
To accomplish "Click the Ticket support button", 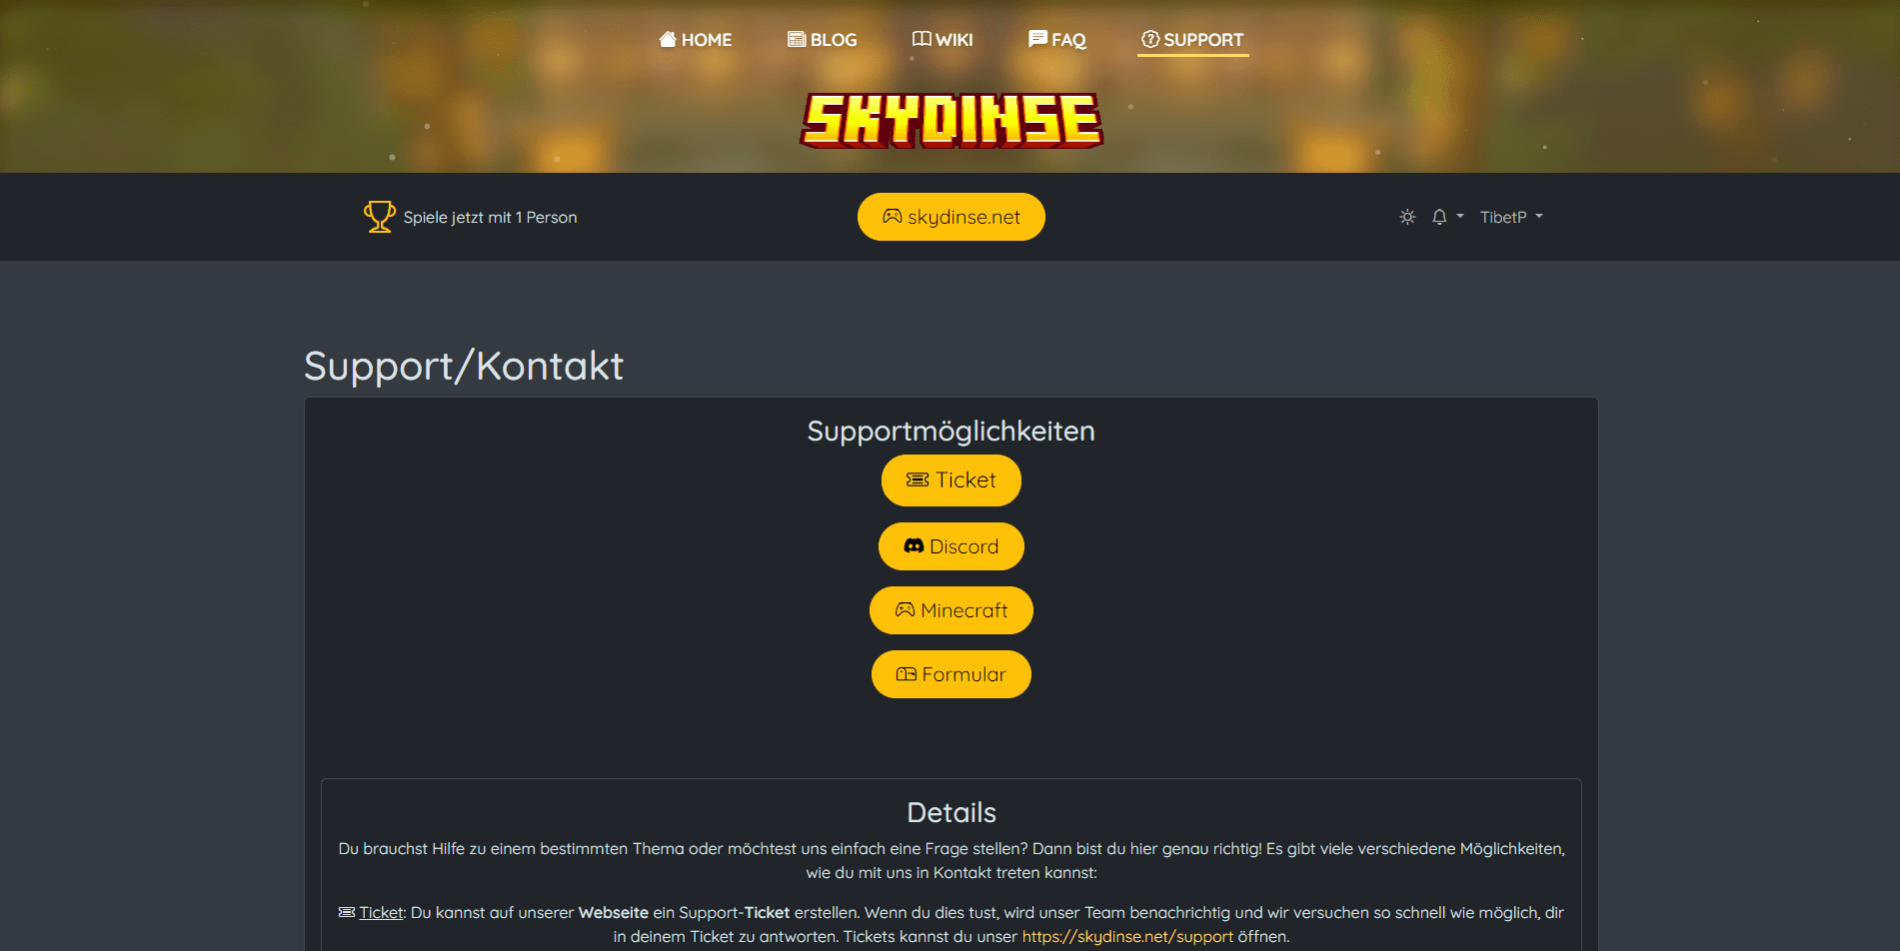I will coord(951,480).
